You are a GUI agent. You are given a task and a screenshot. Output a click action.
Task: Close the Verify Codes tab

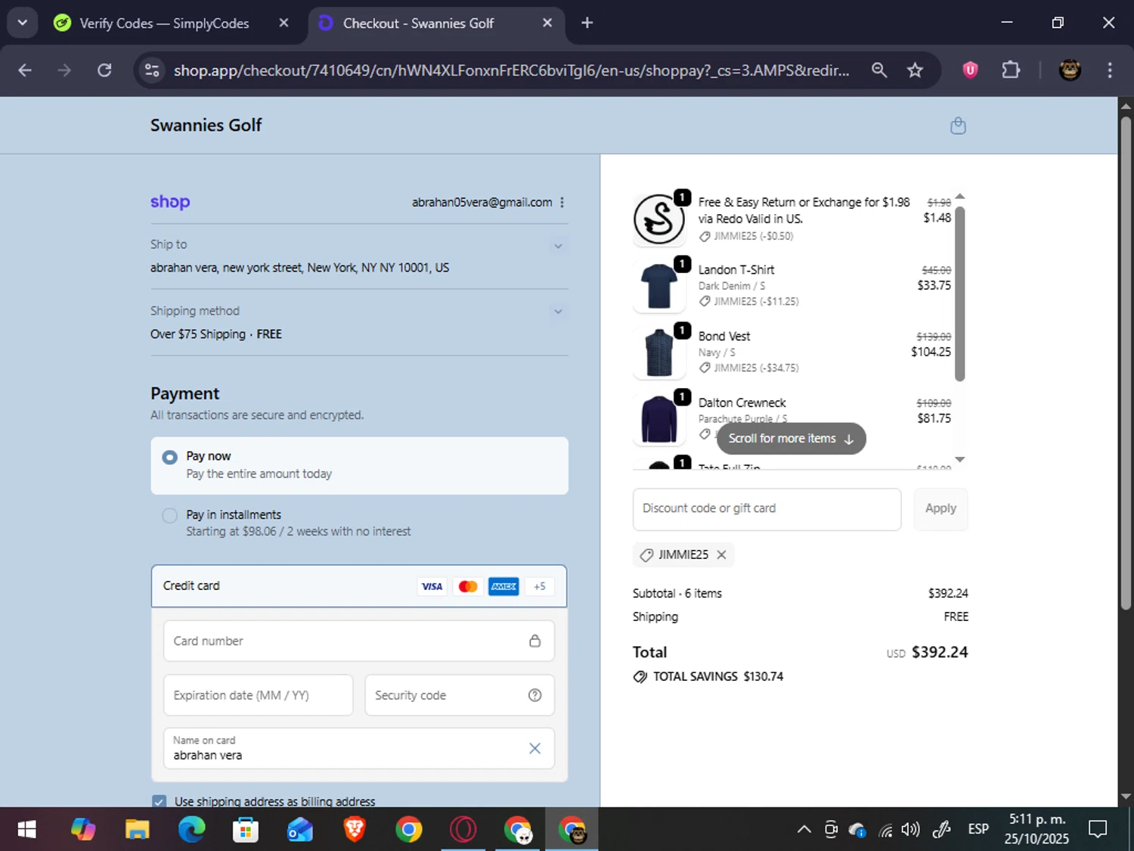(x=283, y=23)
